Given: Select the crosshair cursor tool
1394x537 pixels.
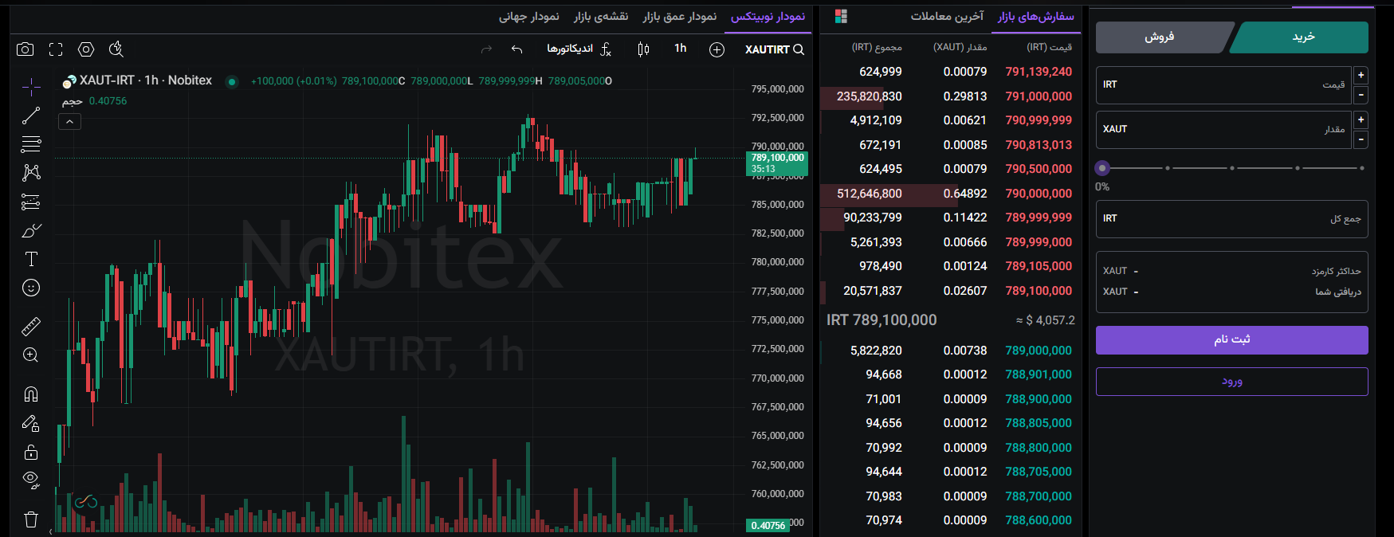Looking at the screenshot, I should [31, 86].
